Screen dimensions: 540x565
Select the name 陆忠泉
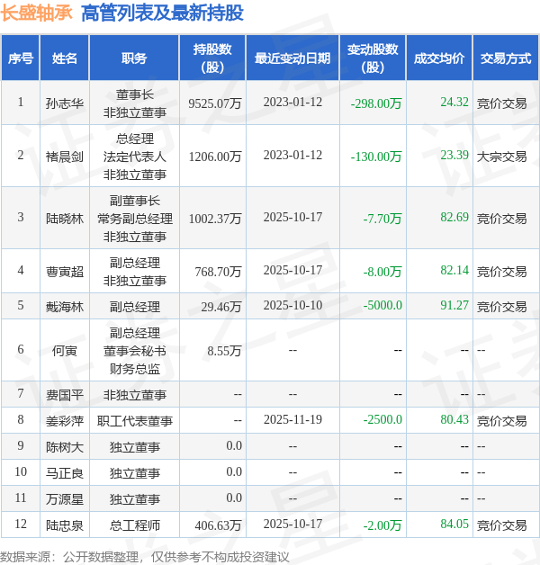click(x=65, y=525)
